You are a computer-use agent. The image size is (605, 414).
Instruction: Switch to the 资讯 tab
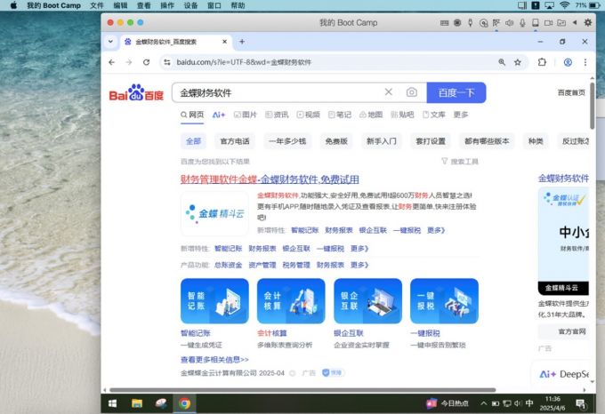coord(277,115)
